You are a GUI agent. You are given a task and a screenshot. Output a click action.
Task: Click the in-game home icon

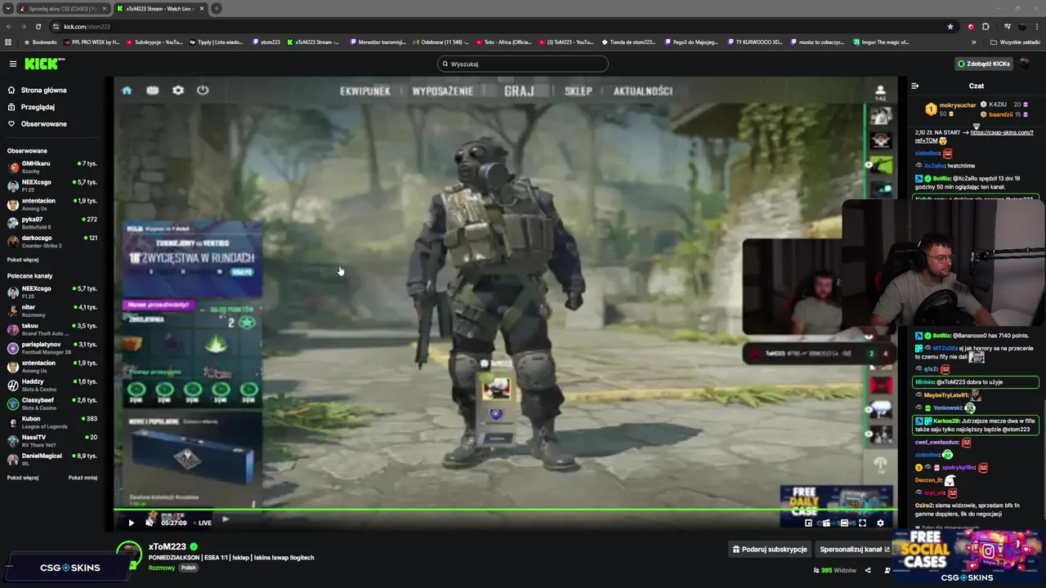[127, 91]
